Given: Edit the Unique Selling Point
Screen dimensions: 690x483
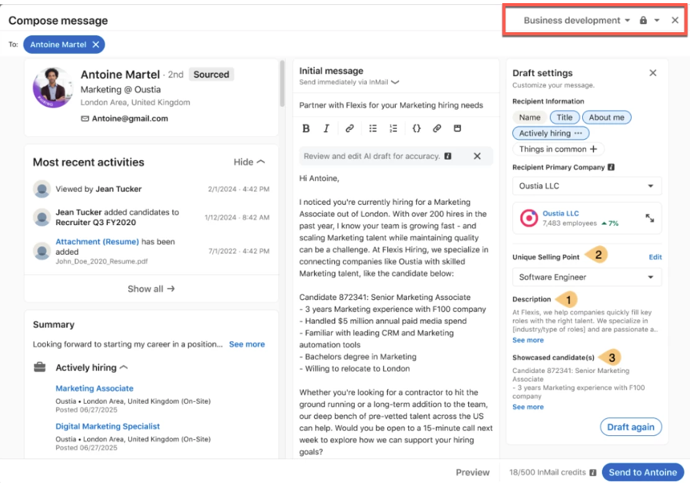Looking at the screenshot, I should point(655,257).
